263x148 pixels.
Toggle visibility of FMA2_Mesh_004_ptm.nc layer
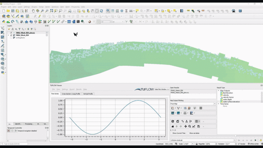pyautogui.click(x=11, y=32)
